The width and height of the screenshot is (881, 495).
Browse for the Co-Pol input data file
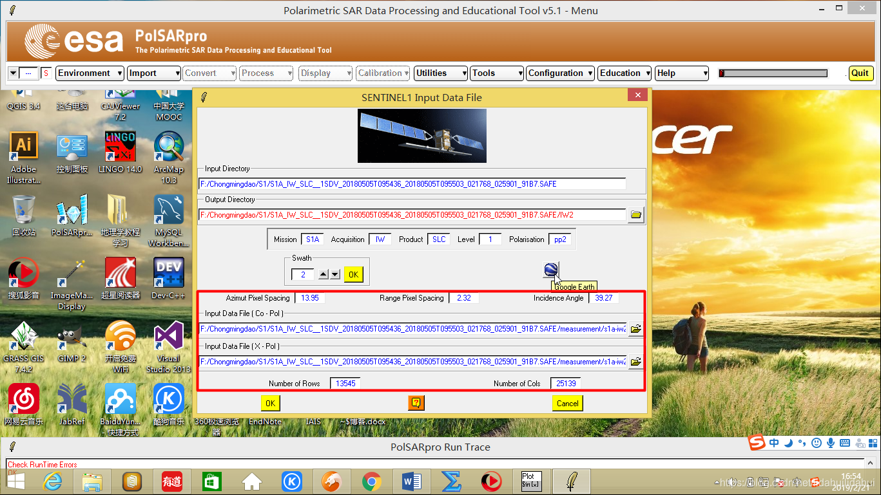click(636, 329)
